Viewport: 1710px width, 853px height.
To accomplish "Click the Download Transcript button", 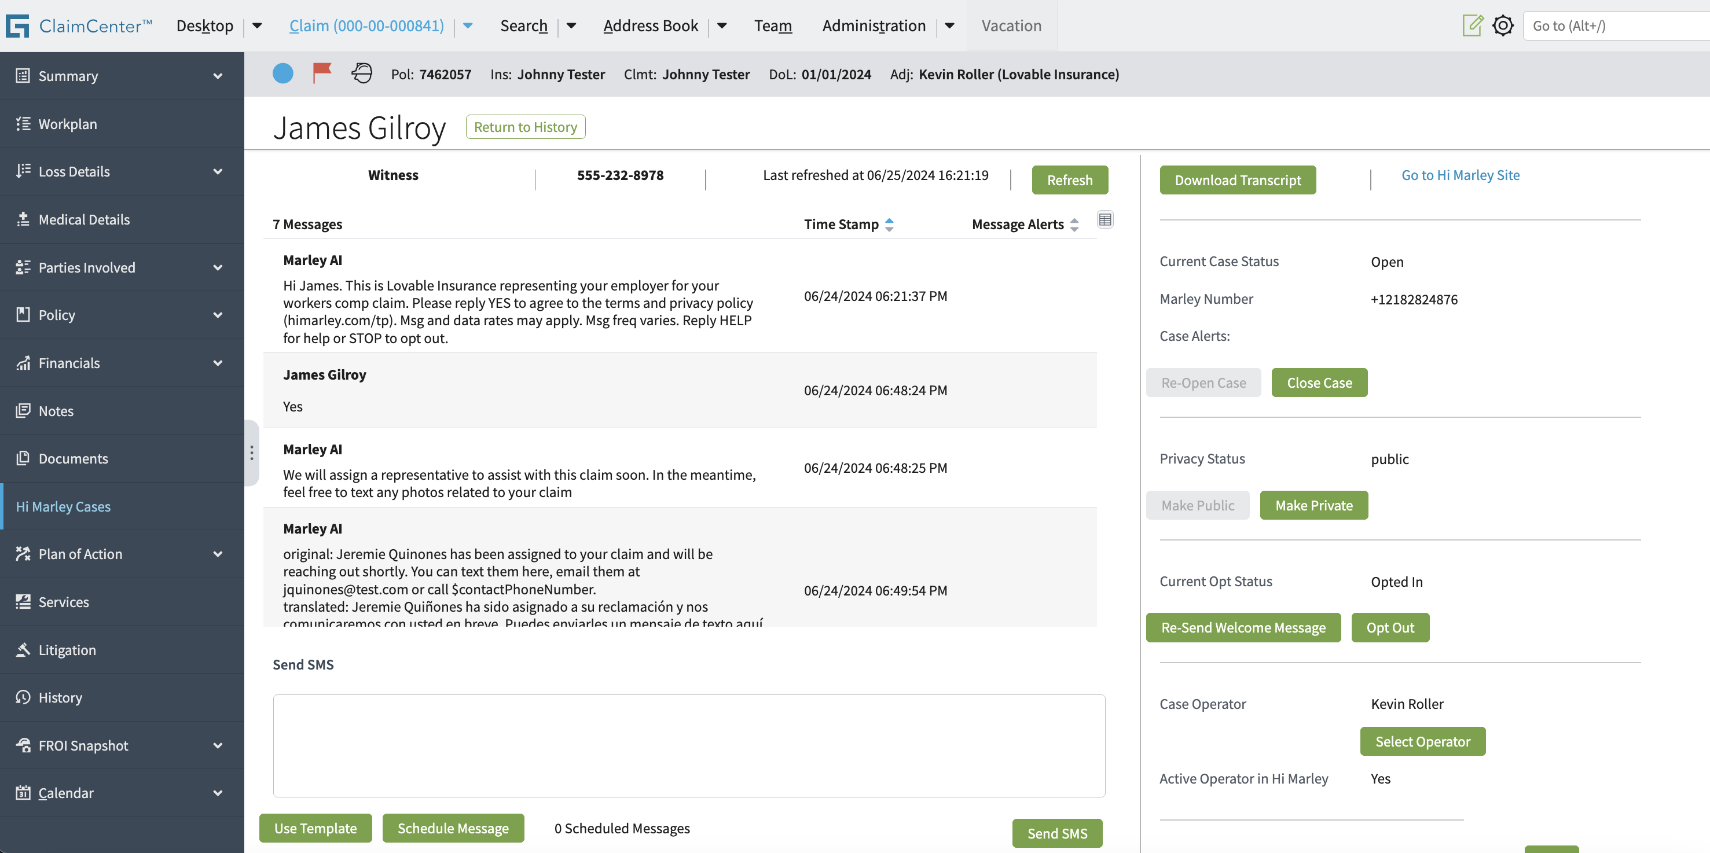I will point(1238,180).
